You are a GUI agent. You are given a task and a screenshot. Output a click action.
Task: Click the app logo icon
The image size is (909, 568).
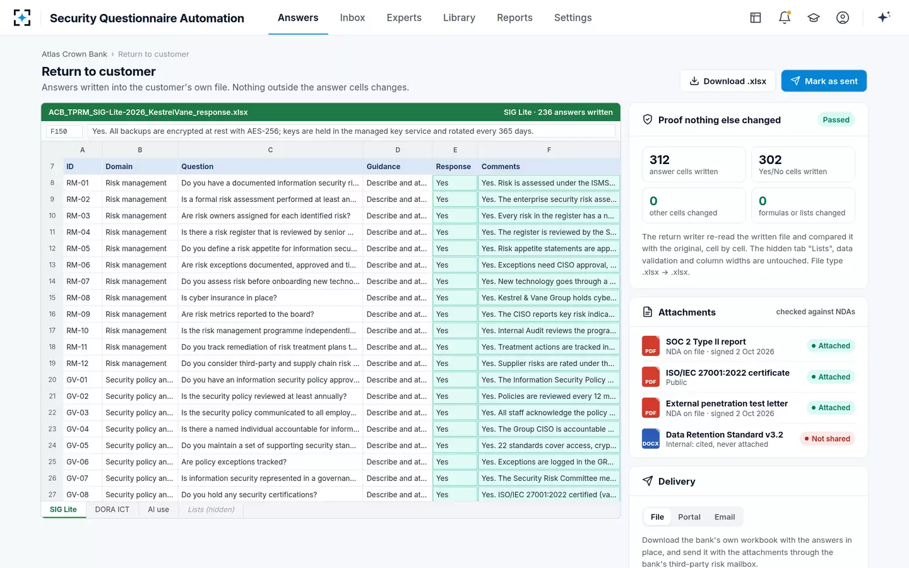point(22,18)
